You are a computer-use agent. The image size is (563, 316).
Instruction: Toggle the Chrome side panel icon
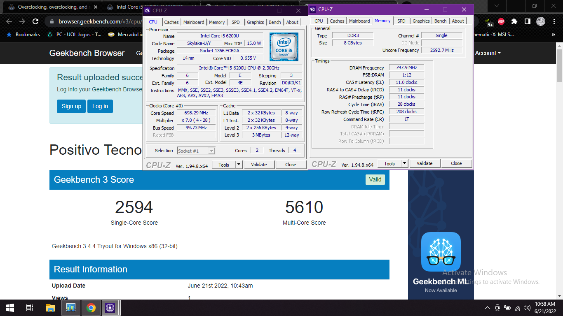point(527,21)
